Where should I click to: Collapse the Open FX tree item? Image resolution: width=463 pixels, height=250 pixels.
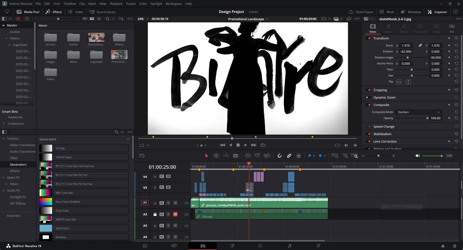[3, 178]
